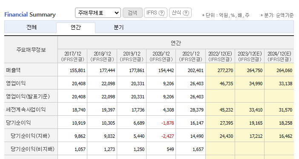Click the 1,657 non-controlling net income value
The width and height of the screenshot is (299, 159).
click(198, 149)
